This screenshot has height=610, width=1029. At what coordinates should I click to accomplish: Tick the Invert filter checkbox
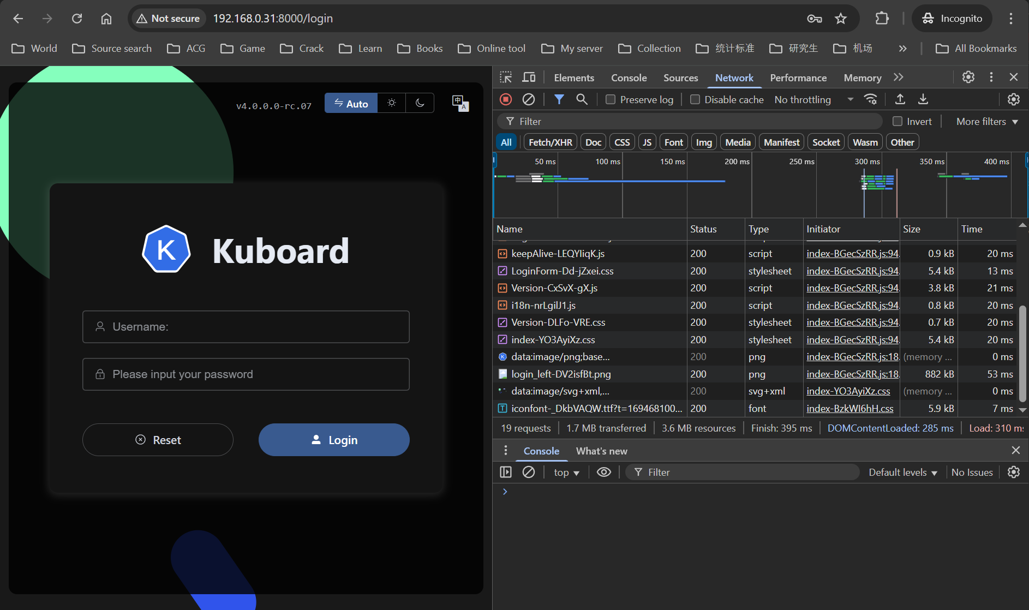tap(898, 121)
